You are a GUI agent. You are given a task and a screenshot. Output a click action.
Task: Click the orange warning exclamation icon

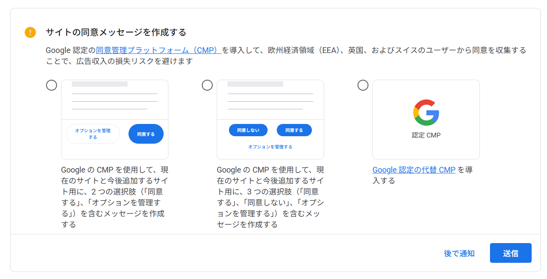30,32
